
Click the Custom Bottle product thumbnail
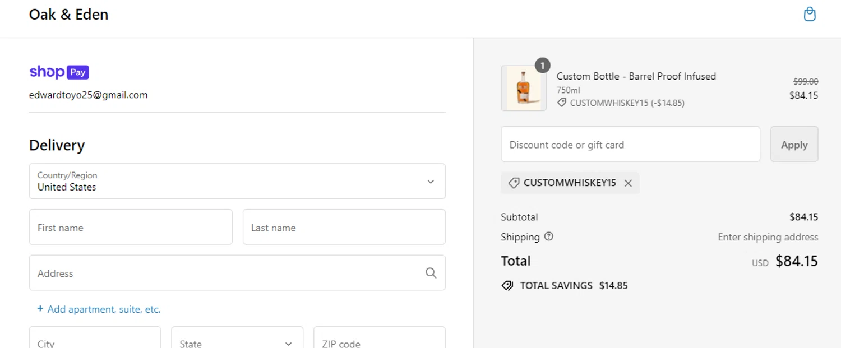tap(524, 88)
